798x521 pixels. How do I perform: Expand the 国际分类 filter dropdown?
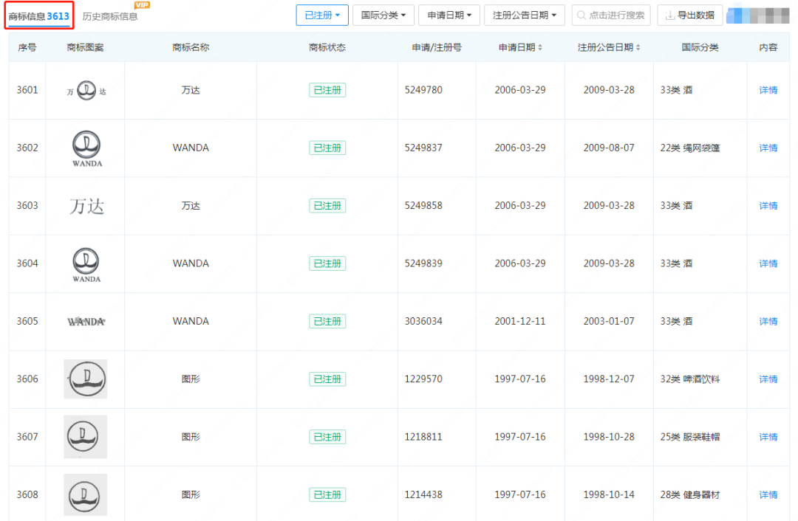click(x=383, y=15)
